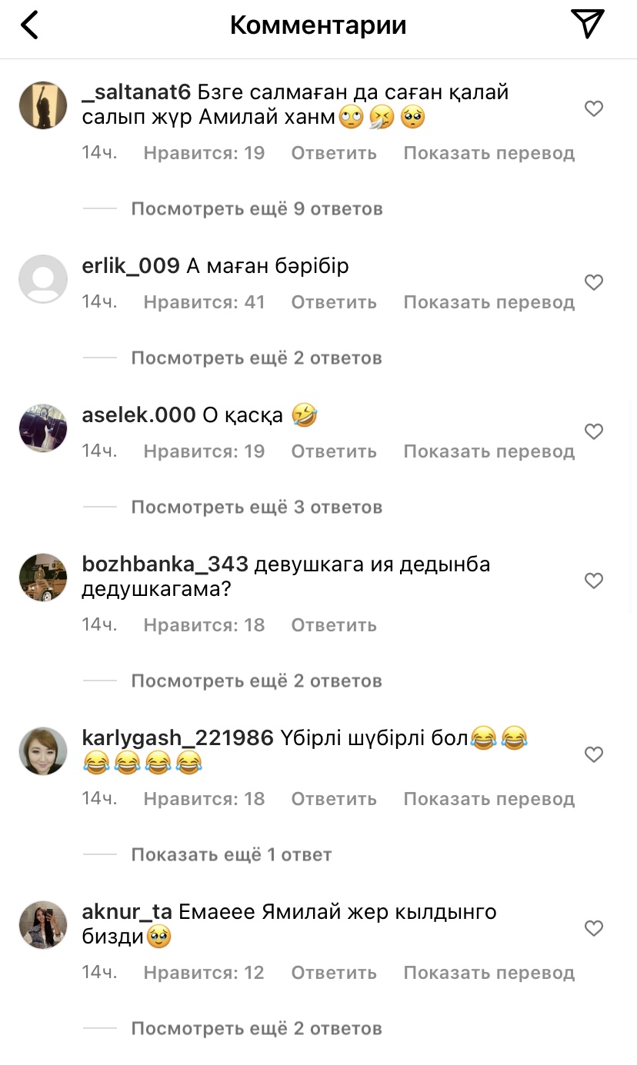Go back using the top-left arrow
Viewport: 637px width, 1065px height.
(29, 25)
